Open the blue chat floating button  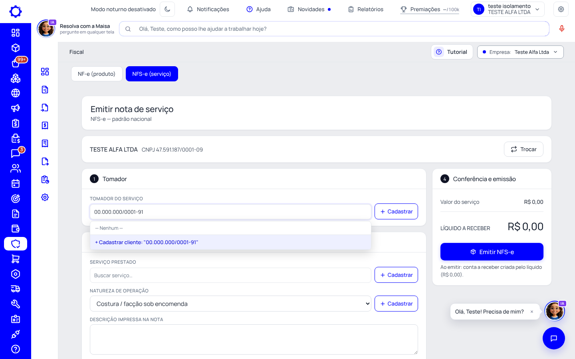click(x=554, y=338)
